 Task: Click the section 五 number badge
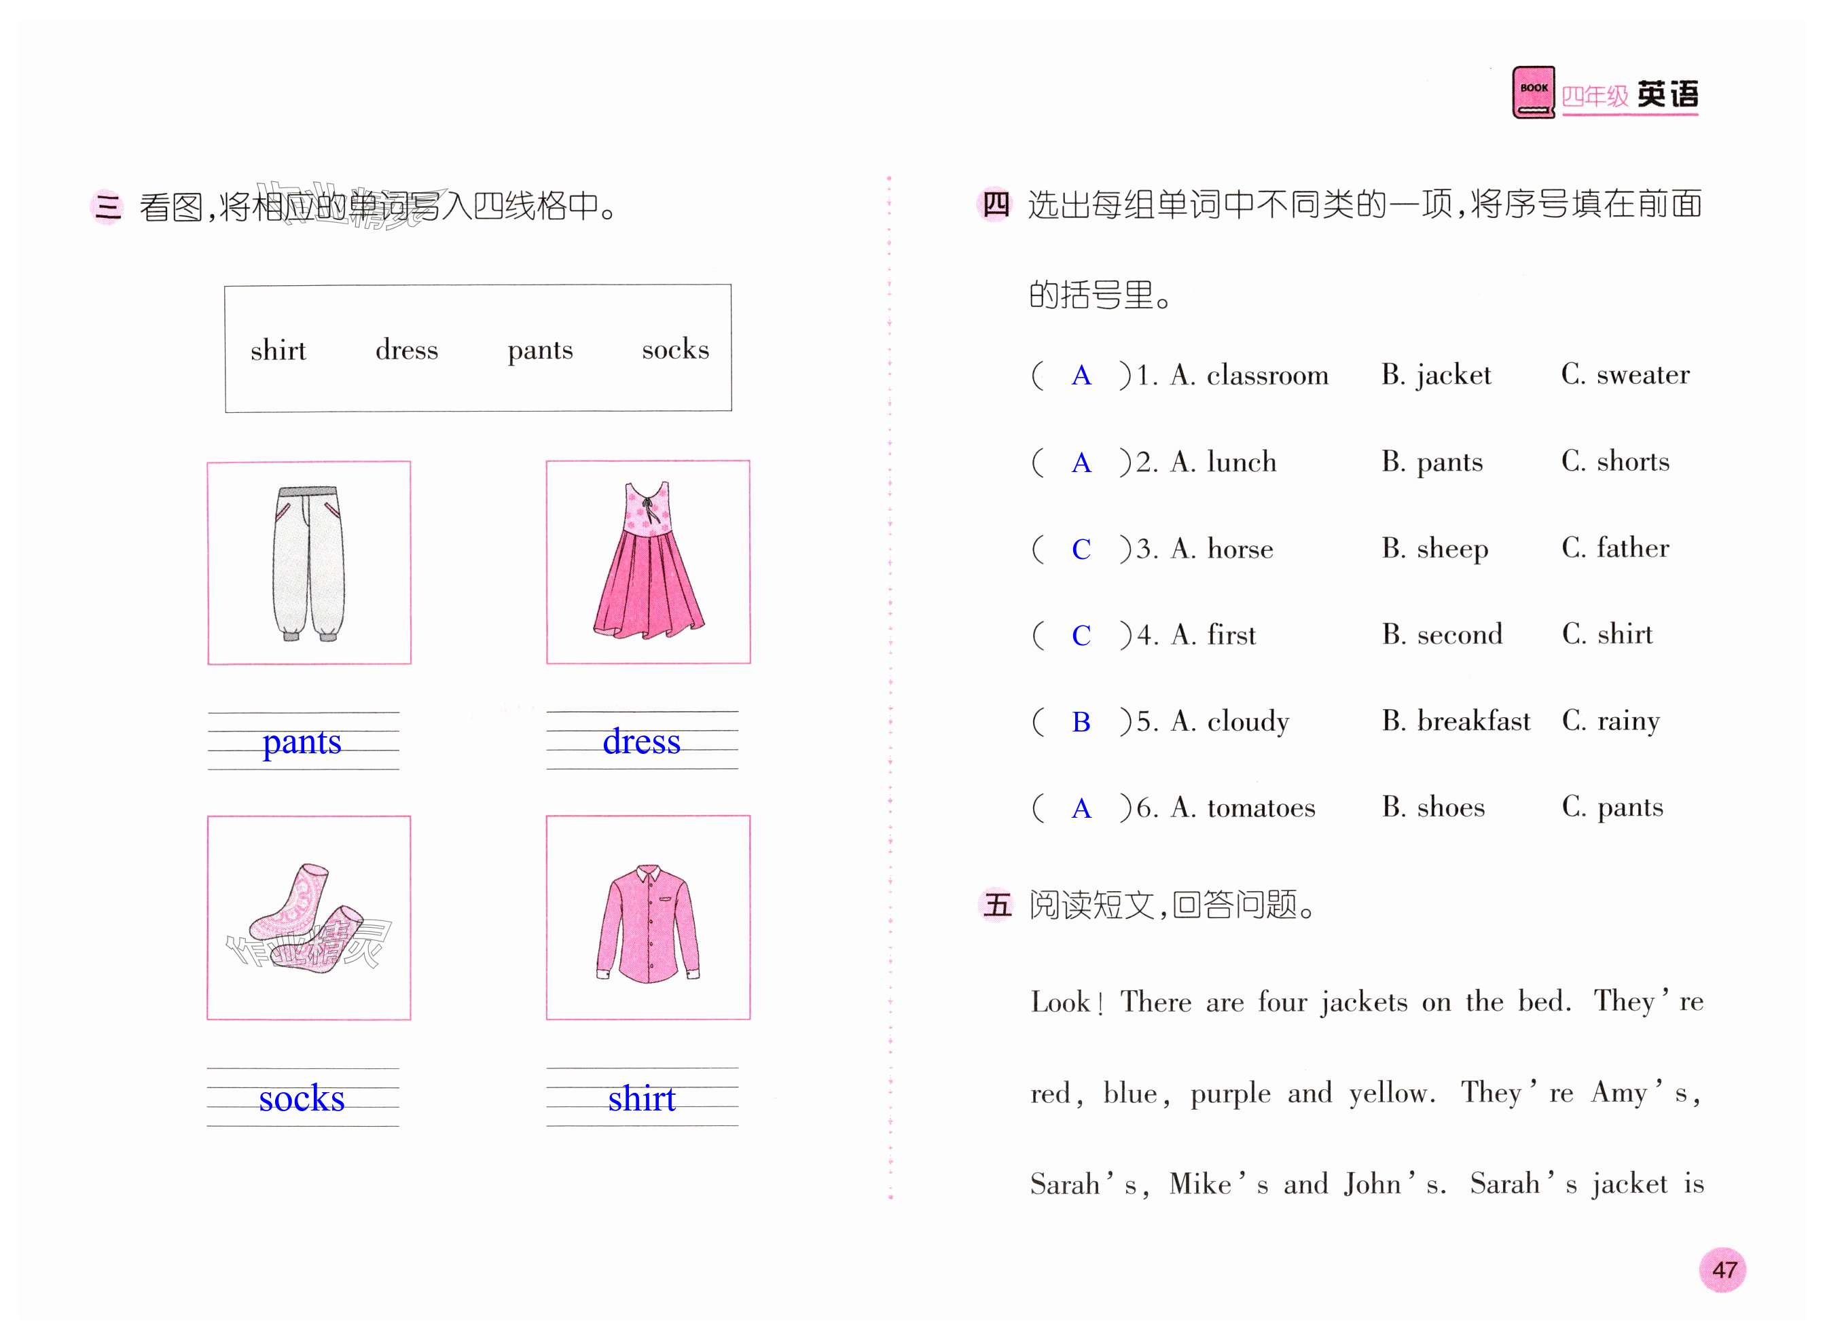click(x=996, y=904)
